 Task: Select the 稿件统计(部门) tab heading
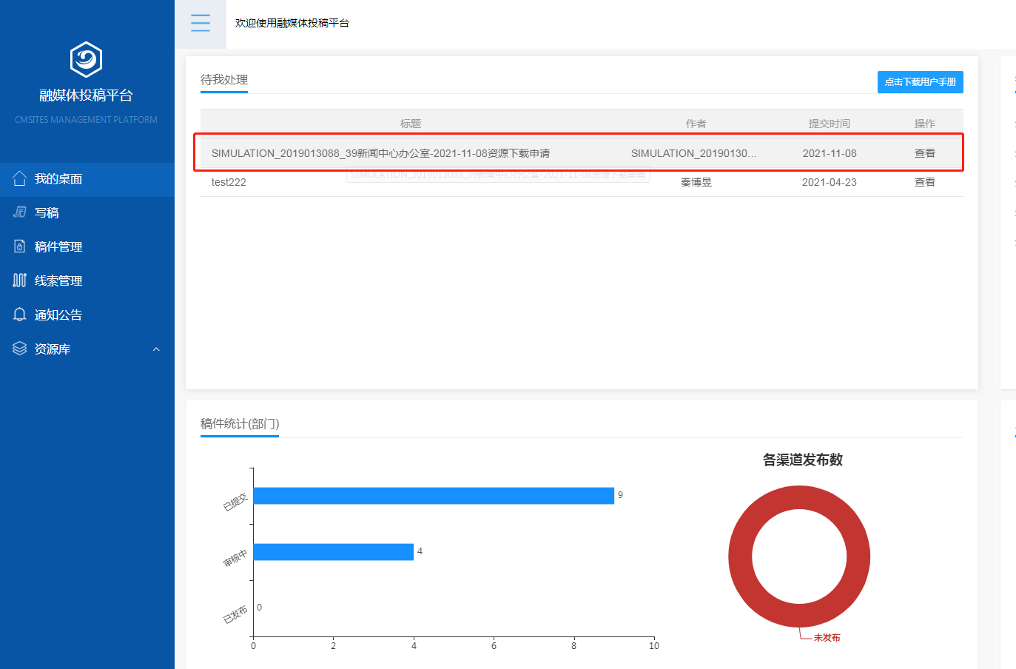point(240,424)
